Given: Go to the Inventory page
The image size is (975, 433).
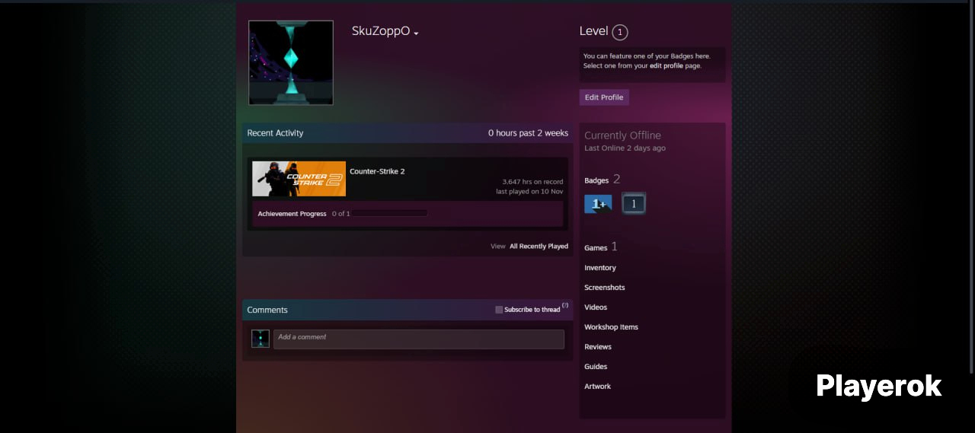Looking at the screenshot, I should coord(600,268).
